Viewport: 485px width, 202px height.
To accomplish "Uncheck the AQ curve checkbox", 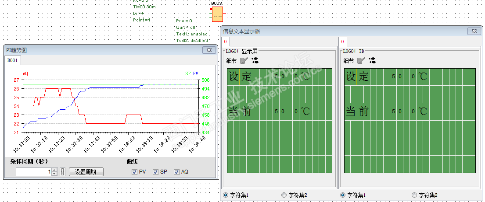I will tap(176, 172).
